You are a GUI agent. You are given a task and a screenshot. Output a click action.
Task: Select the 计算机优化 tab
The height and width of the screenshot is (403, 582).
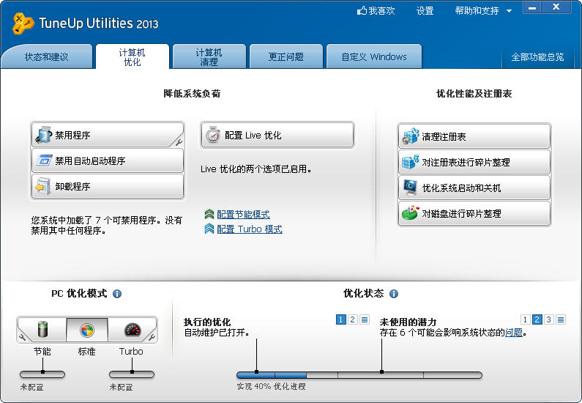(132, 57)
